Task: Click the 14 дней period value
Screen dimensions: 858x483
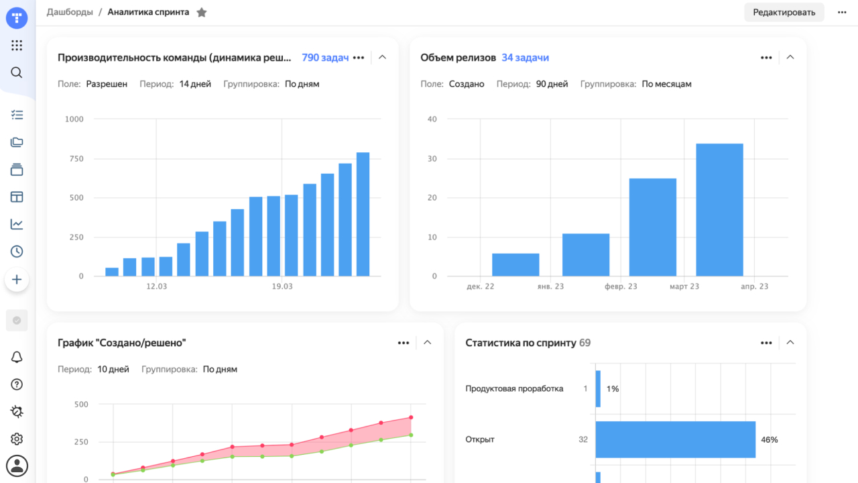Action: tap(195, 85)
